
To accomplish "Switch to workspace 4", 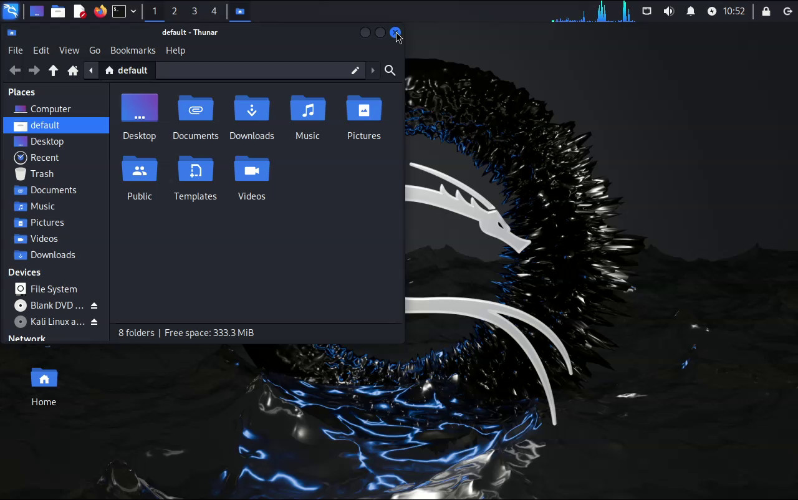I will tap(214, 11).
